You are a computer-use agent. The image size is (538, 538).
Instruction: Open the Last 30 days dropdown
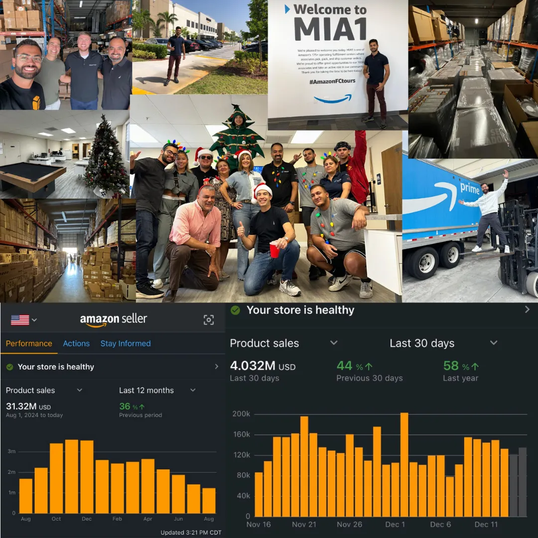[443, 343]
